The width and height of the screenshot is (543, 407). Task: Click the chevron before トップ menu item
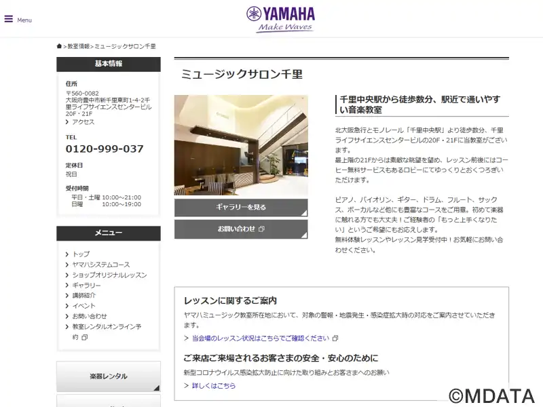(x=67, y=254)
